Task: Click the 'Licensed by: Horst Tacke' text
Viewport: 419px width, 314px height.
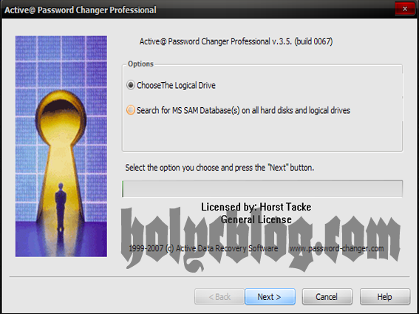Action: coord(256,207)
